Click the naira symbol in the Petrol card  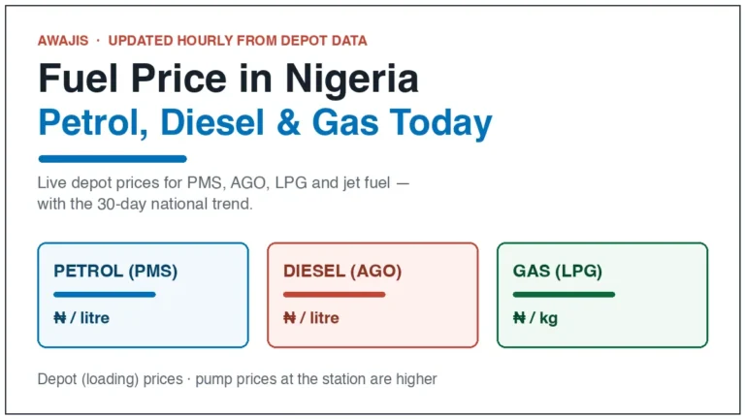coord(60,317)
